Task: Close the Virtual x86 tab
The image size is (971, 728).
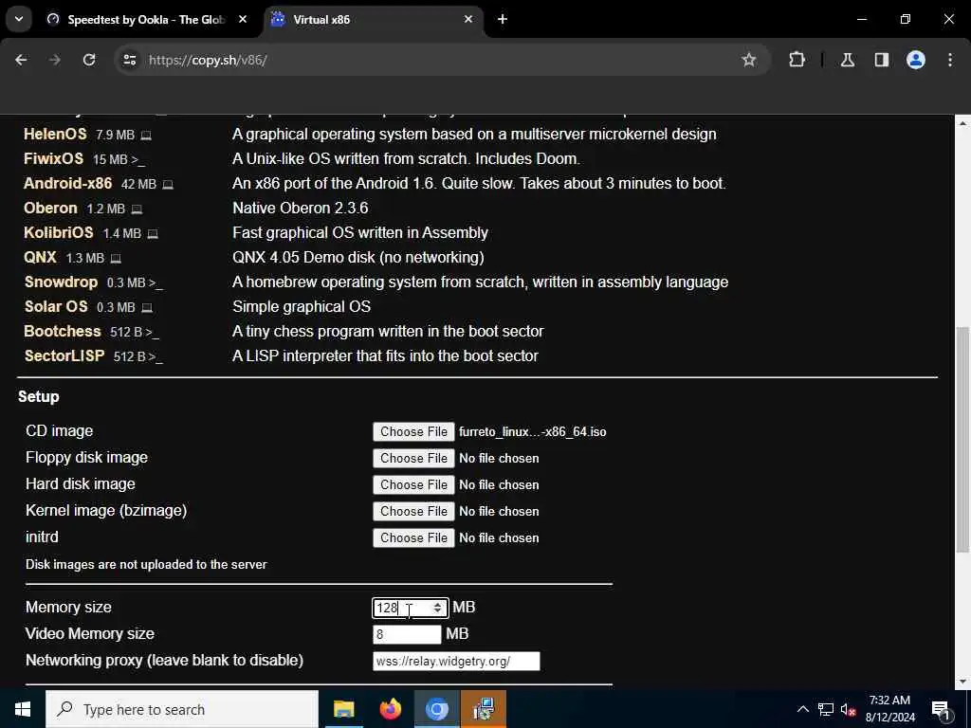Action: (x=468, y=19)
